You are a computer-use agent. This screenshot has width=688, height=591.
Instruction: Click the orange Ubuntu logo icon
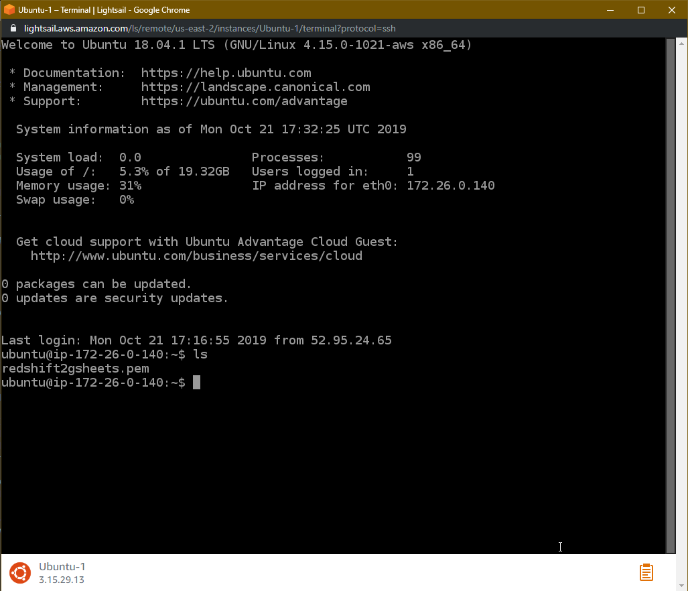point(20,572)
